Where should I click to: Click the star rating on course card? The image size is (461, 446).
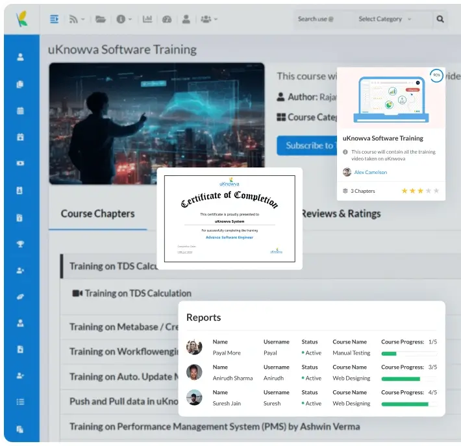pyautogui.click(x=420, y=191)
